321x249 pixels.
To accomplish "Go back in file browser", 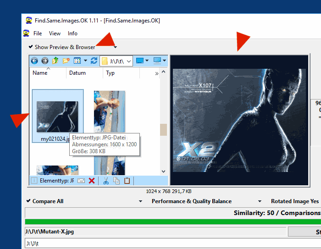I will [x=34, y=61].
